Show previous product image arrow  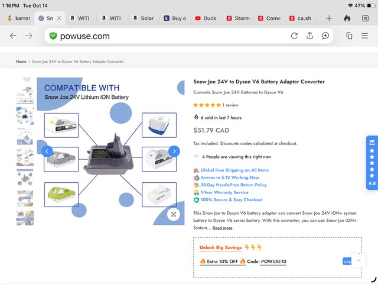(x=47, y=151)
